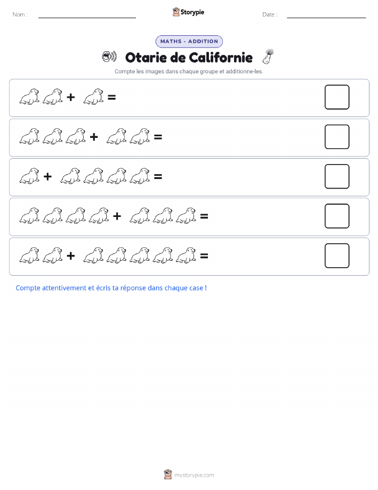
Task: Open the mystorypie.com footer link
Action: tap(194, 475)
